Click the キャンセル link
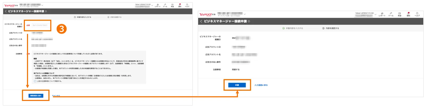This screenshot has width=427, height=107. pyautogui.click(x=56, y=96)
